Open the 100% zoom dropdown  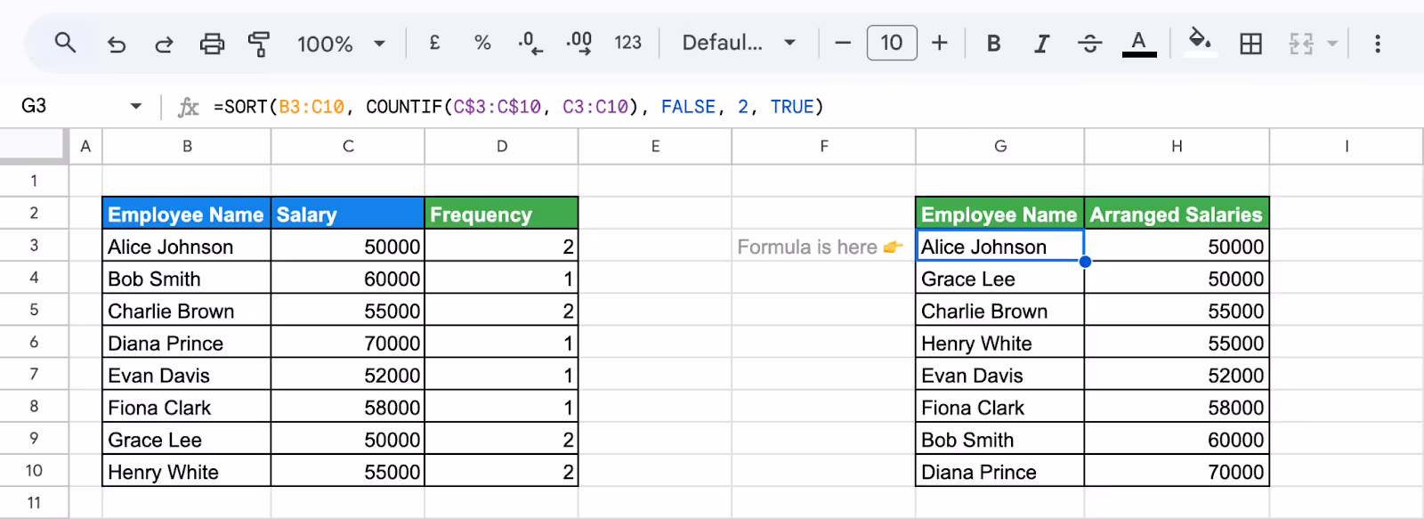coord(341,44)
